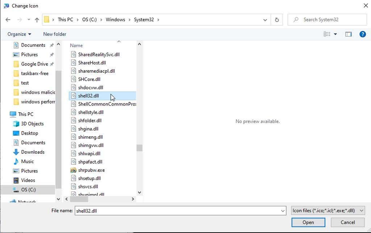Viewport: 371px width, 233px height.
Task: Select shellstyle.dll file
Action: 87,113
